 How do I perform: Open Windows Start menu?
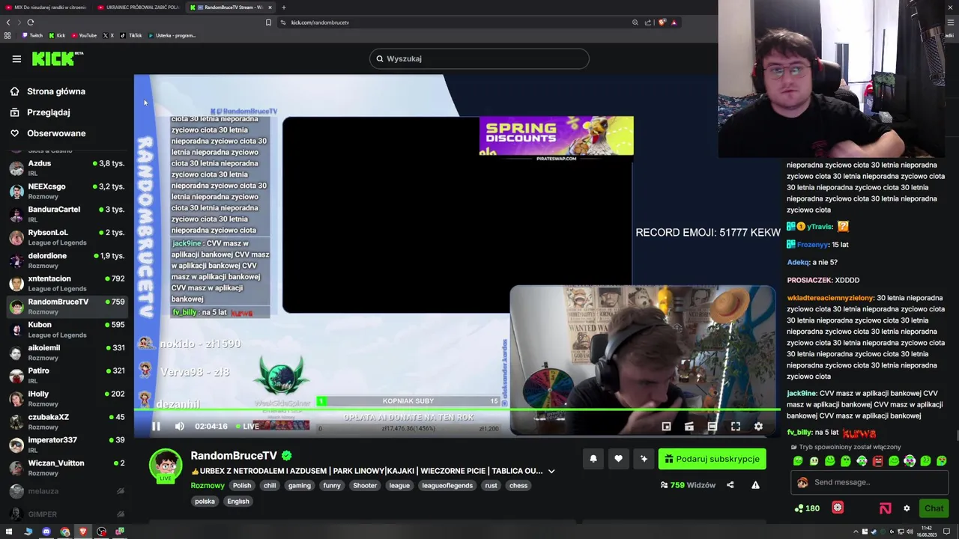(10, 532)
